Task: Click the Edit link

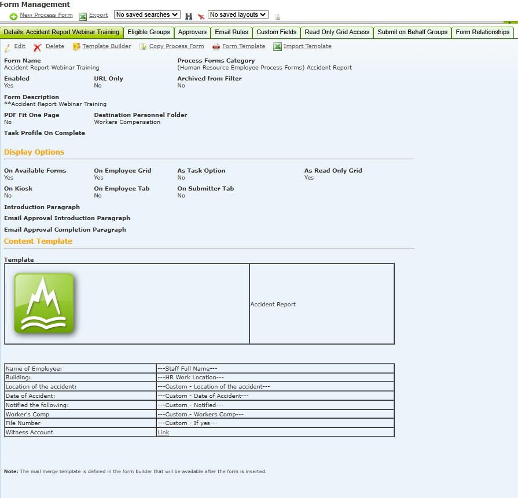Action: pos(20,46)
